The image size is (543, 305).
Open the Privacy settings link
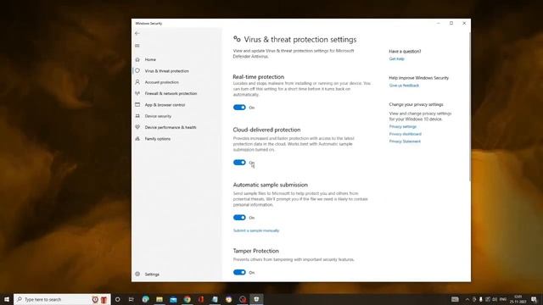point(402,126)
